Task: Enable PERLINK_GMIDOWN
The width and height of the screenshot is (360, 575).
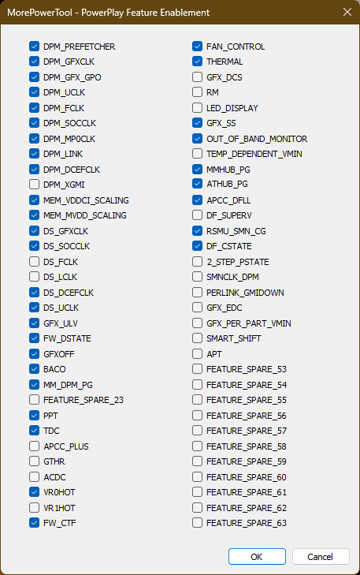Action: (x=197, y=293)
